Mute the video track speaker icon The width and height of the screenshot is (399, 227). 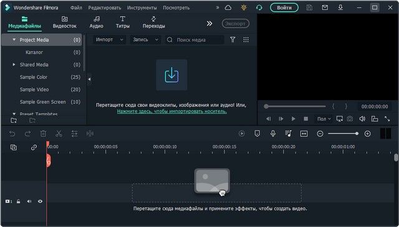(29, 202)
